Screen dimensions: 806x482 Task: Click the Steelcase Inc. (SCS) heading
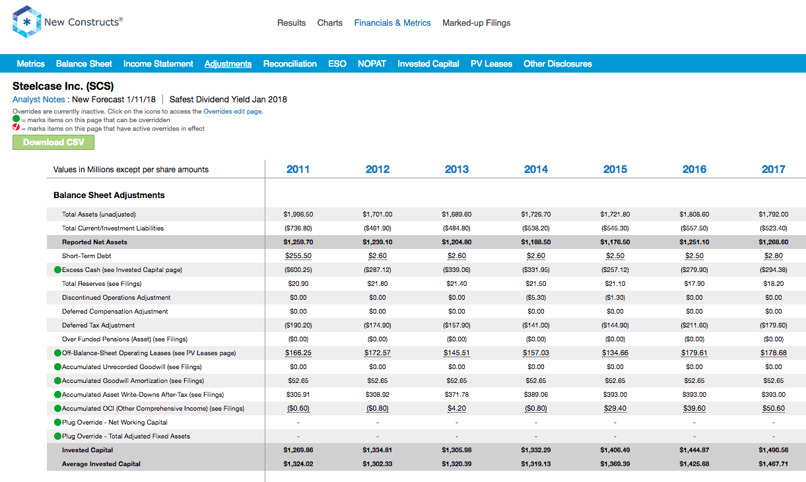pos(63,86)
